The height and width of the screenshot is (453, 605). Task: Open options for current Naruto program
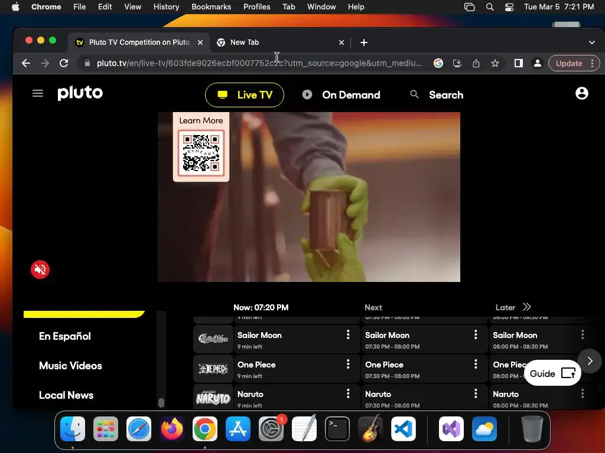tap(347, 393)
